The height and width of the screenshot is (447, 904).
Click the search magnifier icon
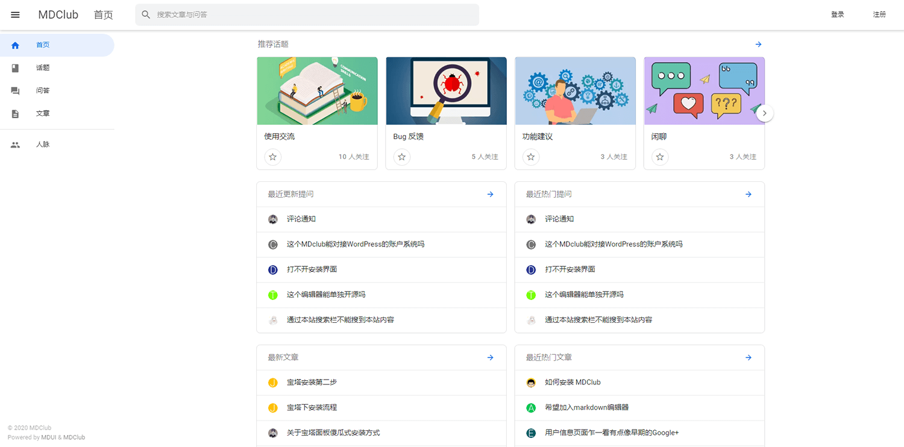(146, 14)
